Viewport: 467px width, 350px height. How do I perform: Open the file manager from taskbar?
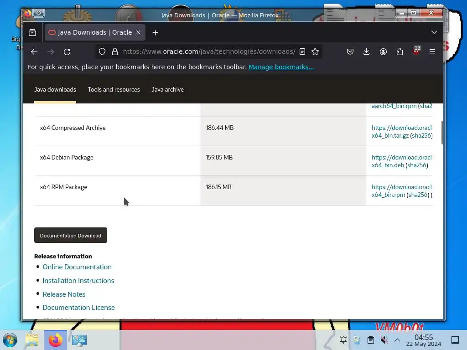(32, 340)
